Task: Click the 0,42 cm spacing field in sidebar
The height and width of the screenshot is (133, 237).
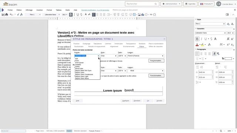Action: click(x=206, y=72)
